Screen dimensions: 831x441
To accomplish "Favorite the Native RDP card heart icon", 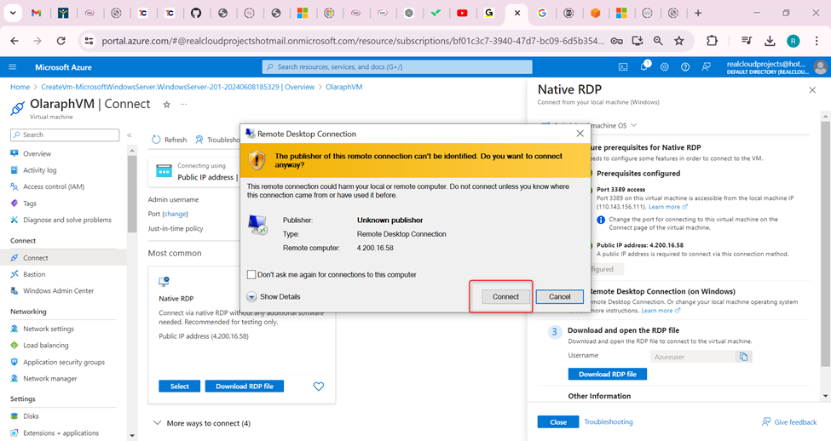I will pyautogui.click(x=319, y=387).
